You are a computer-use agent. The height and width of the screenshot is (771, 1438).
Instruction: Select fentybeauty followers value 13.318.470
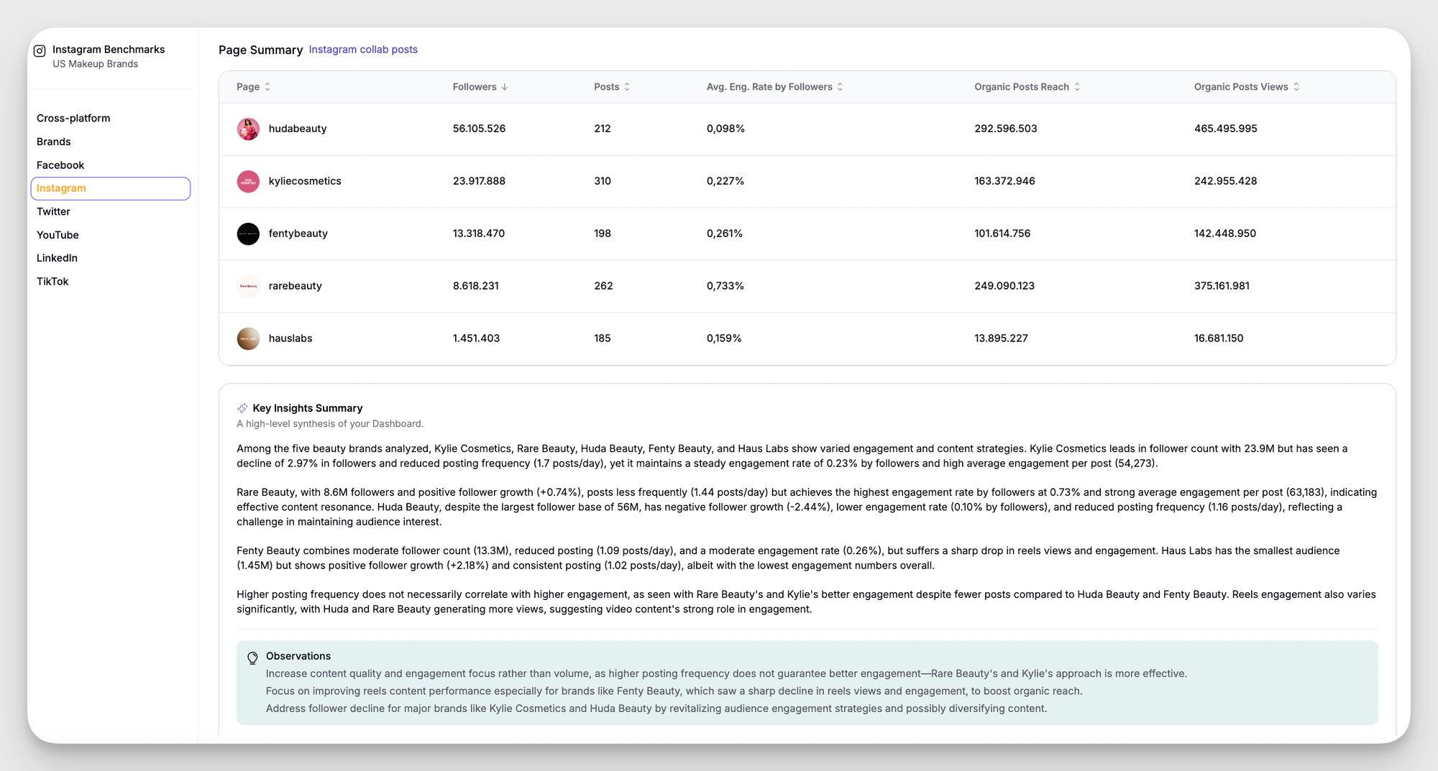pyautogui.click(x=479, y=234)
